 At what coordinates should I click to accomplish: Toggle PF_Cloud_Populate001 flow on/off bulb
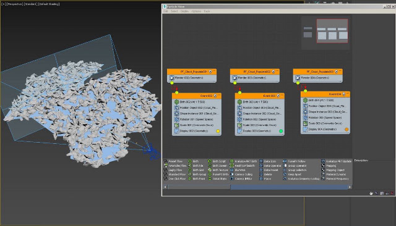[210, 72]
